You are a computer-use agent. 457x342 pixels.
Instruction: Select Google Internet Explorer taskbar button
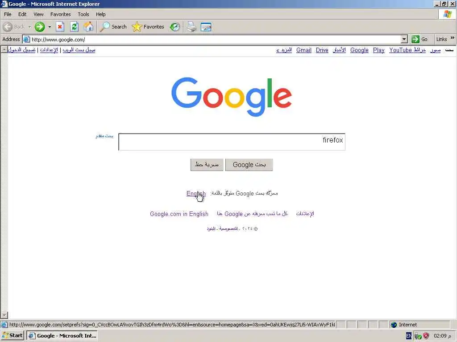pos(62,336)
